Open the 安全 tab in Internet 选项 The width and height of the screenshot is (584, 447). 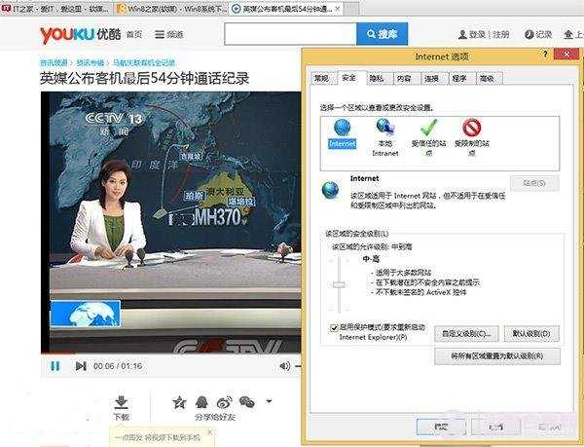[x=348, y=78]
